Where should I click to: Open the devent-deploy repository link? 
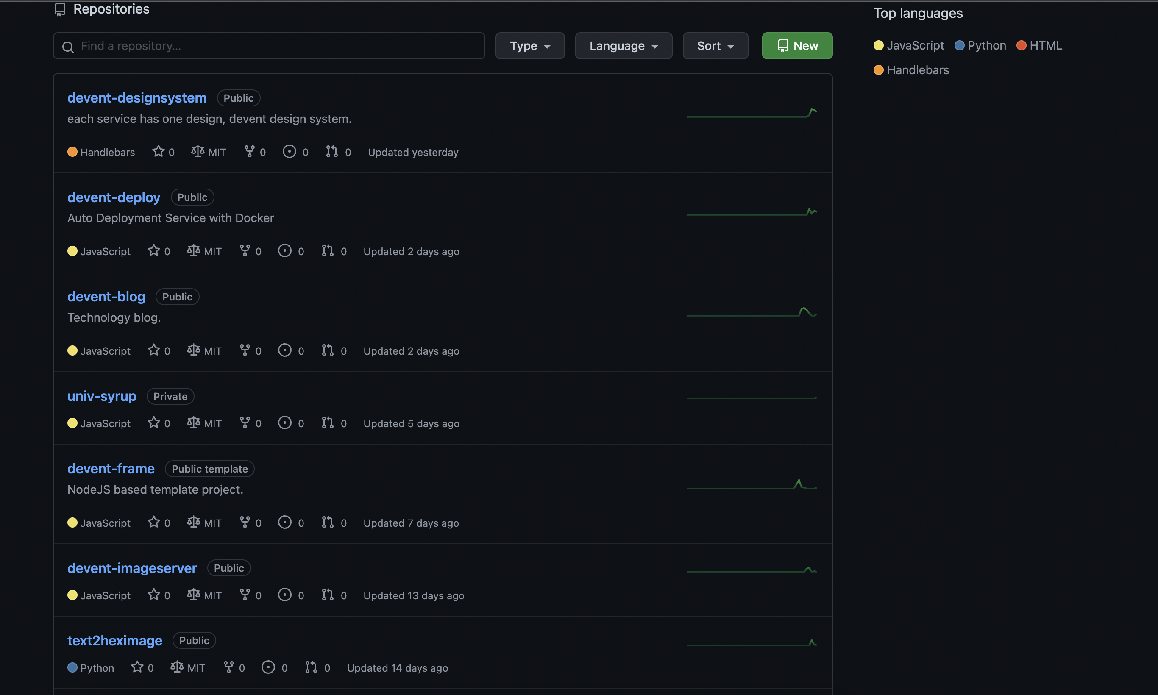click(x=114, y=197)
